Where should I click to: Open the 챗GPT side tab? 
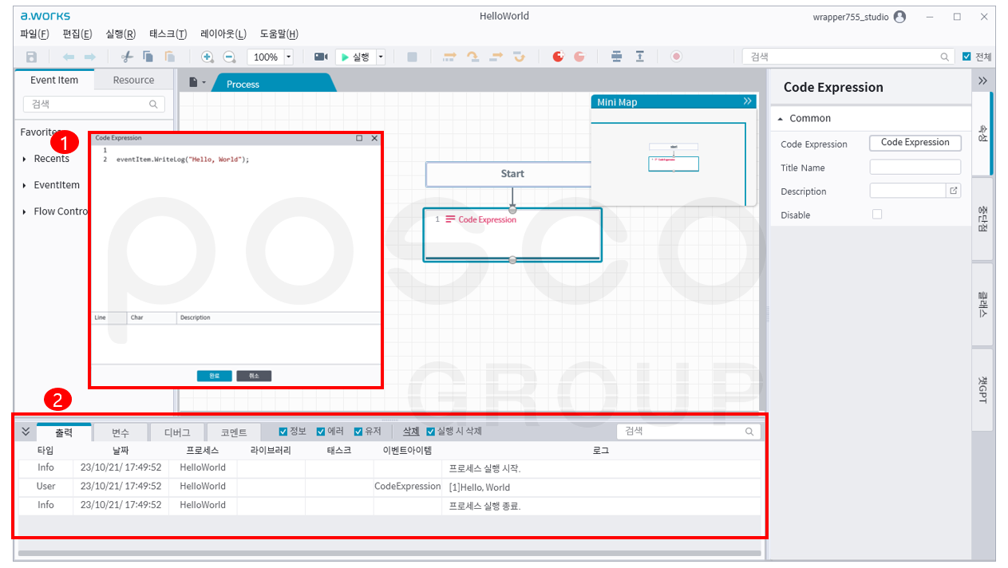(x=982, y=390)
